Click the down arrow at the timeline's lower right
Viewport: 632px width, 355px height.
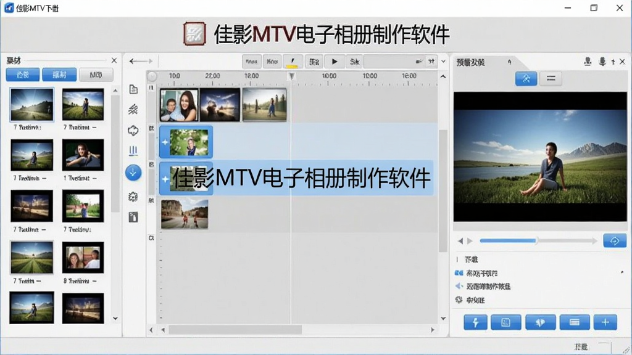pyautogui.click(x=443, y=319)
